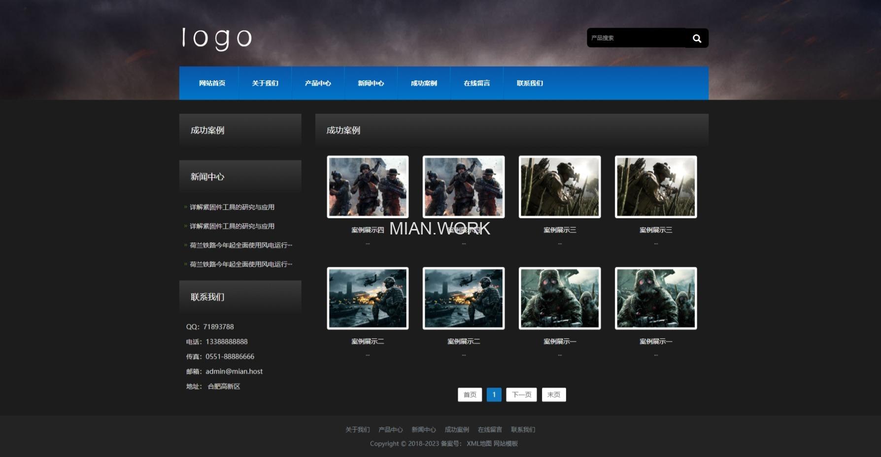Open 新闻中心 in the footer links

(424, 430)
